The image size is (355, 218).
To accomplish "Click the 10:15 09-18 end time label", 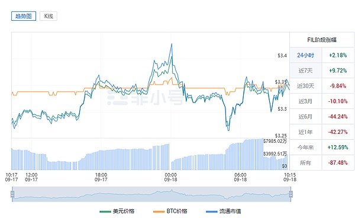I will [290, 177].
